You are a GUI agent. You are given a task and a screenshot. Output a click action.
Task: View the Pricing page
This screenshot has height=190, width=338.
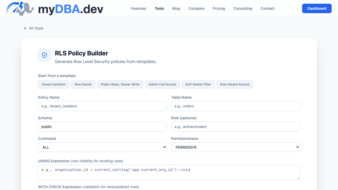tap(219, 8)
